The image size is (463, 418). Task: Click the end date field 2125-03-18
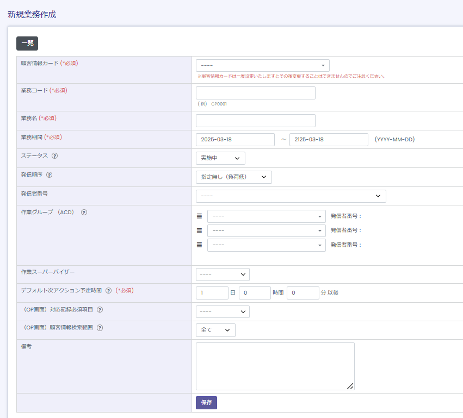(x=329, y=140)
